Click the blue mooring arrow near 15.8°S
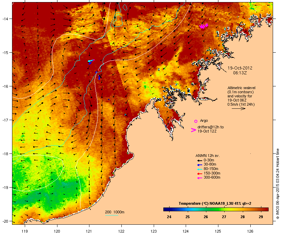282x234 pixels. coord(99,77)
